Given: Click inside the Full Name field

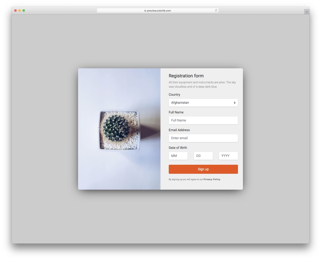Looking at the screenshot, I should point(203,120).
